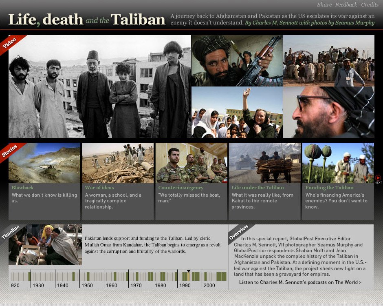
Task: Open the Counterinsurgency soldiers image
Action: coord(191,163)
